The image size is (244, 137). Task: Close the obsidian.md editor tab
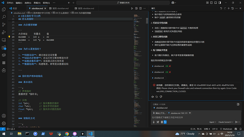click(x=45, y=8)
